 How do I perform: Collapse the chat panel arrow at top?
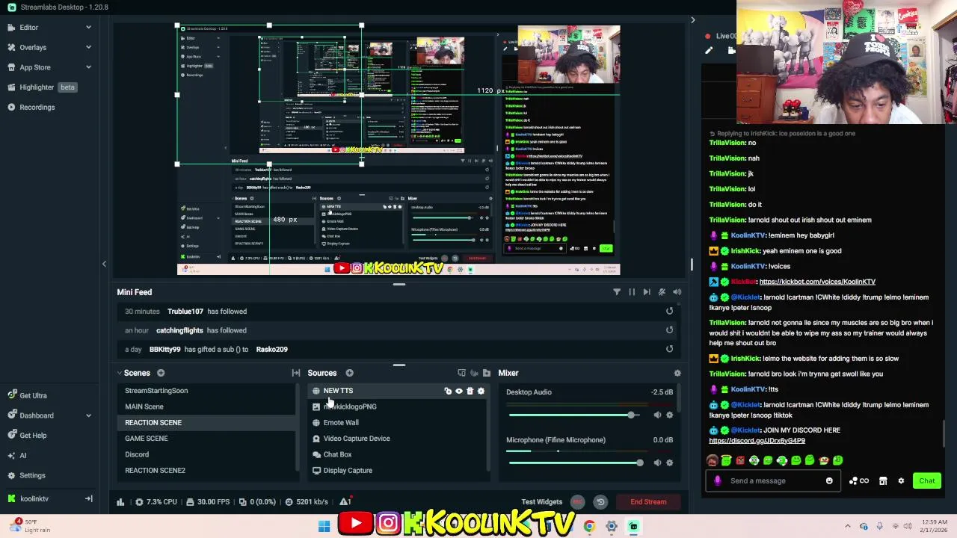[x=692, y=20]
